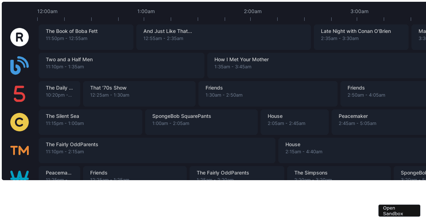
Task: Select The Book of Boba Fett program
Action: 86,37
